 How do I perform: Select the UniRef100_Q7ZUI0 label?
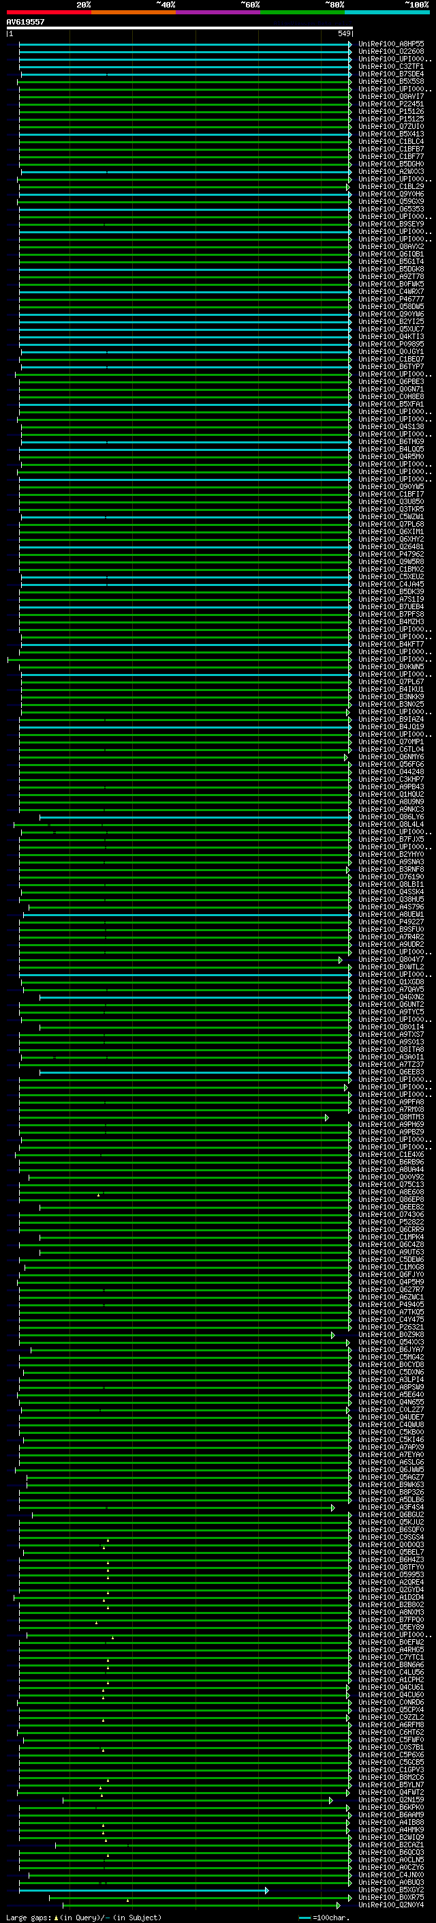[391, 126]
